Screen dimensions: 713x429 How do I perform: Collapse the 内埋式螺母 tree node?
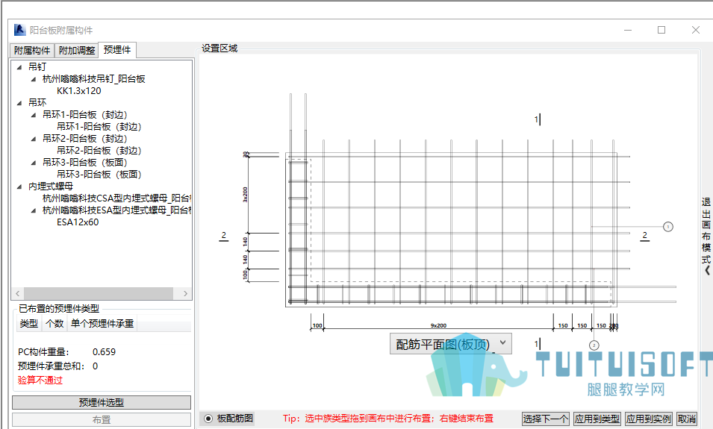pos(19,187)
